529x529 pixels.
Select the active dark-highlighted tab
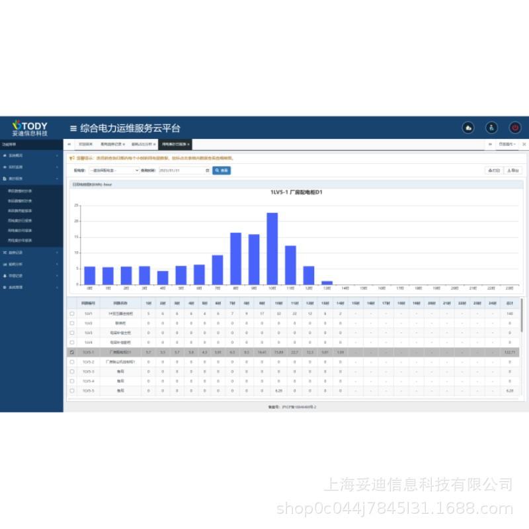tap(174, 144)
